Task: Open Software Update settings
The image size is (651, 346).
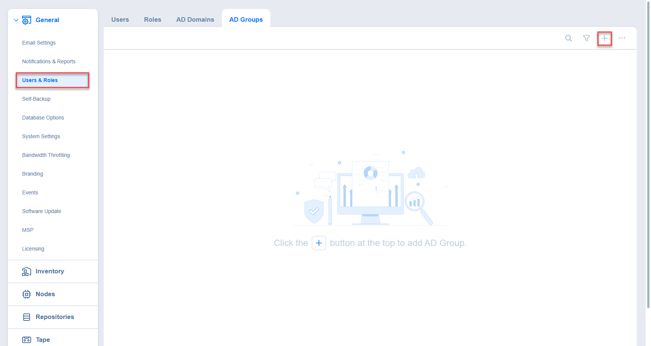Action: tap(42, 211)
